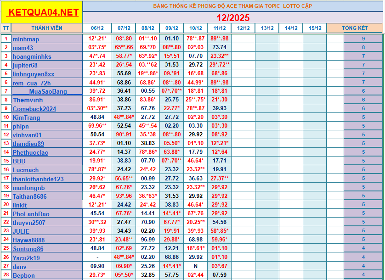Click the KimTrang member link
This screenshot has height=280, width=385.
click(27, 118)
